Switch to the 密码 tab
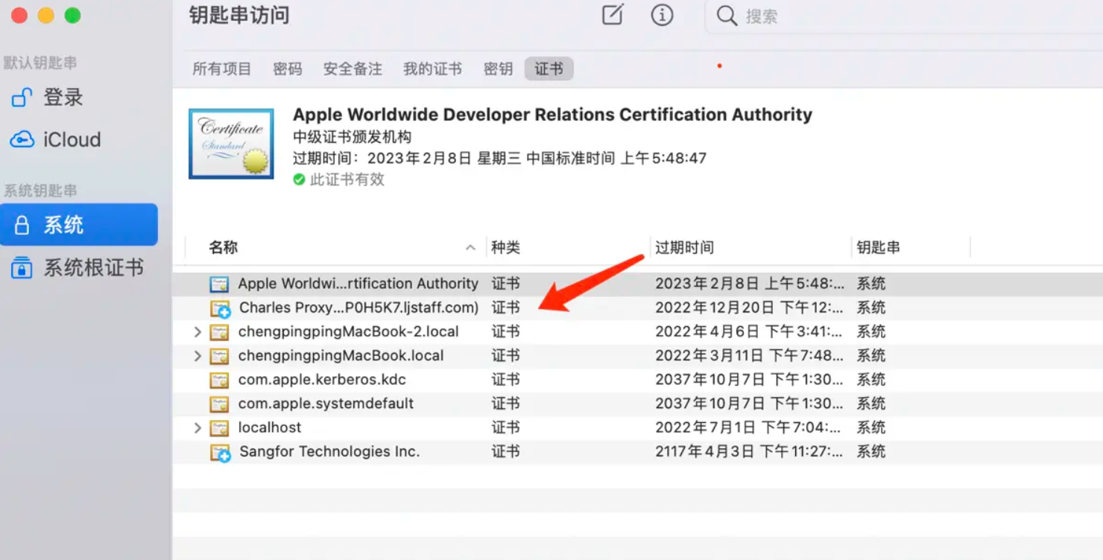The height and width of the screenshot is (560, 1103). [x=288, y=69]
